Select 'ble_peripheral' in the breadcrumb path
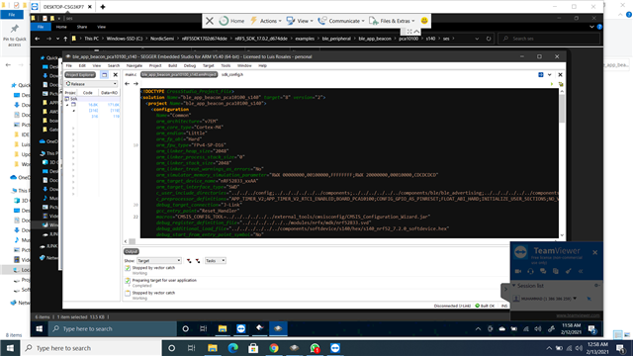The image size is (633, 356). 336,39
